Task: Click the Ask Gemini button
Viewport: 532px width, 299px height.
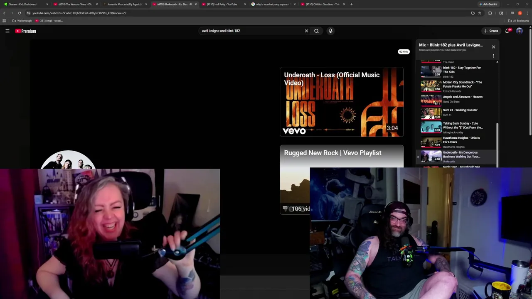Action: click(x=488, y=4)
